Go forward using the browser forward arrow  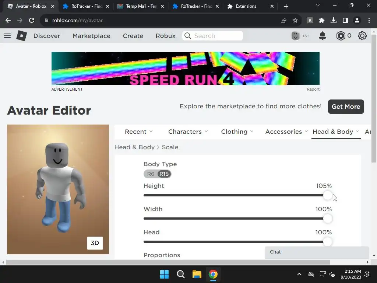coord(20,21)
